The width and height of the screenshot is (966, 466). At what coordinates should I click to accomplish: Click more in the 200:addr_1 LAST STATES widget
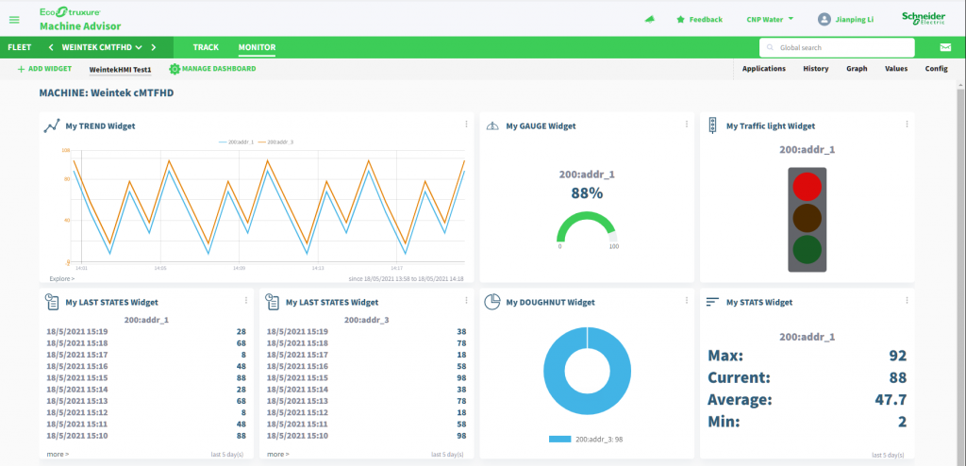(x=58, y=455)
